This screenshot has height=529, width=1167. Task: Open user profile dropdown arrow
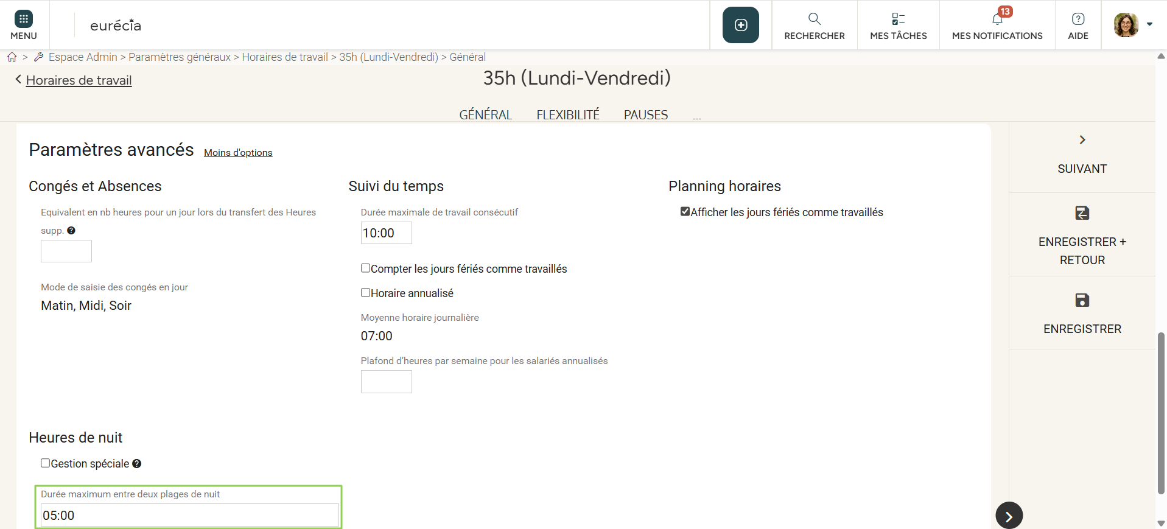click(1149, 24)
